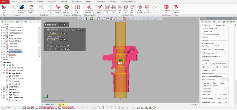Select the Fill Face tool
The height and width of the screenshot is (110, 237).
tap(132, 9)
